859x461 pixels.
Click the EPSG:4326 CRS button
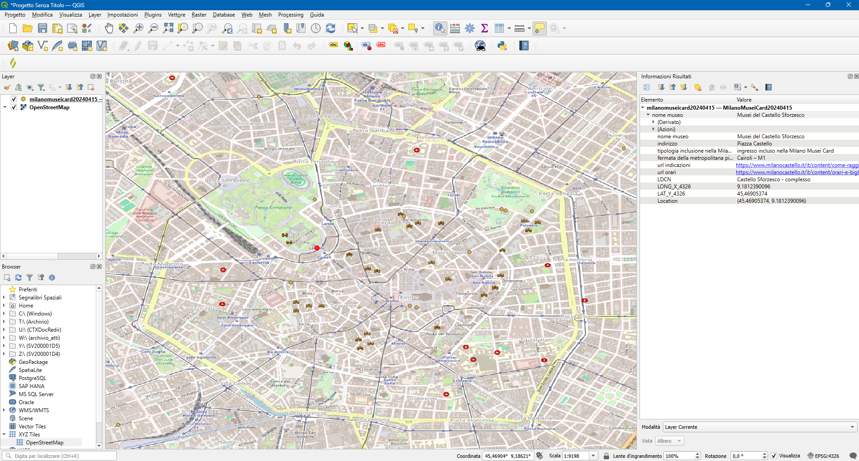823,456
